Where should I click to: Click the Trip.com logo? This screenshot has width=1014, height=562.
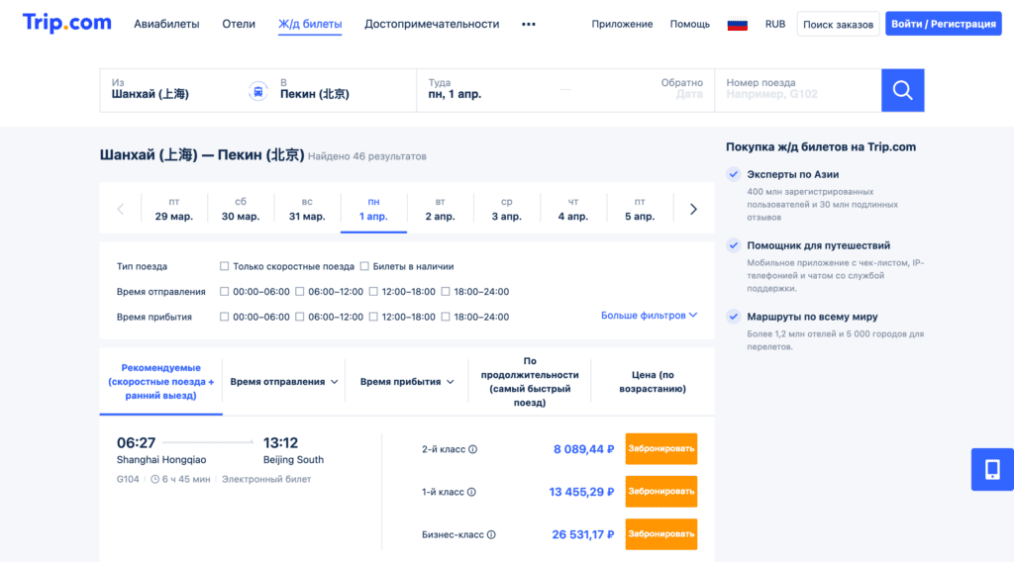point(66,23)
